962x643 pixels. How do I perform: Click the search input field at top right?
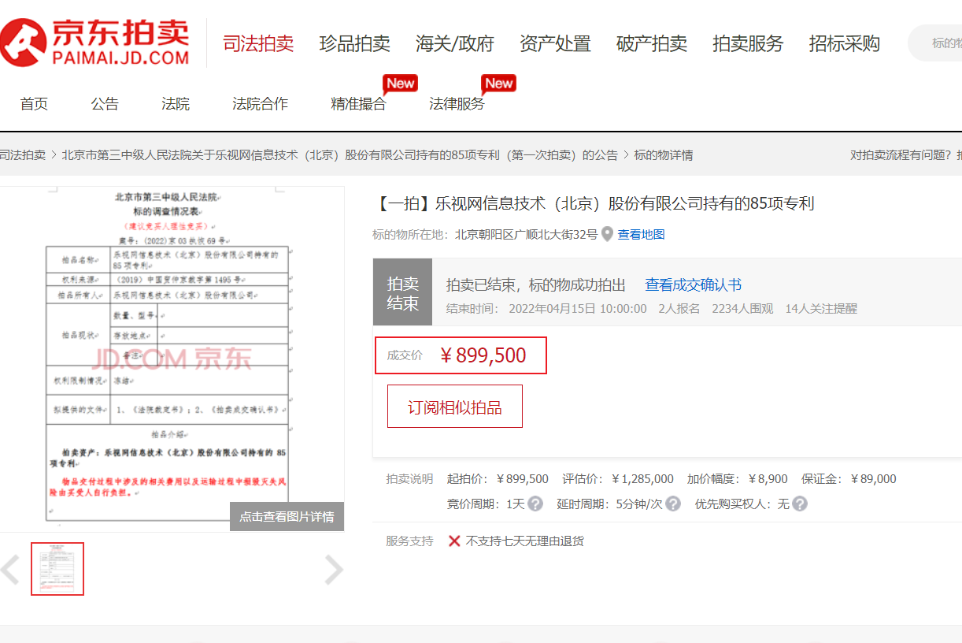coord(941,43)
